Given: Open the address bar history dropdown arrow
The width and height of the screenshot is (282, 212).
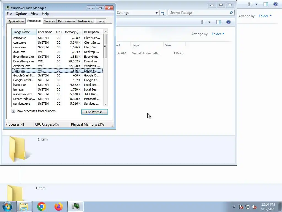Looking at the screenshot, I should pos(156,13).
